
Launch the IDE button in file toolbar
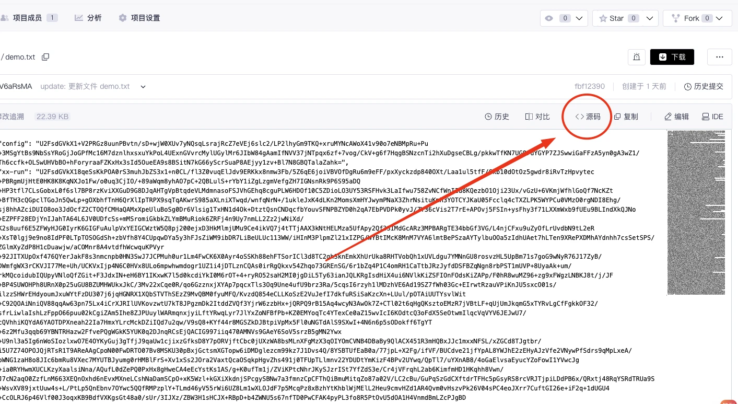point(712,117)
